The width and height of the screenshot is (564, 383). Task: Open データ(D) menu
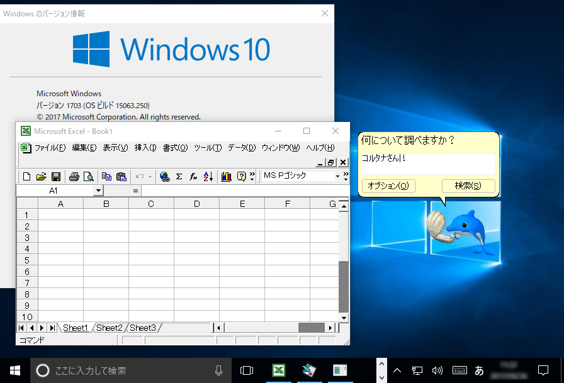point(242,148)
